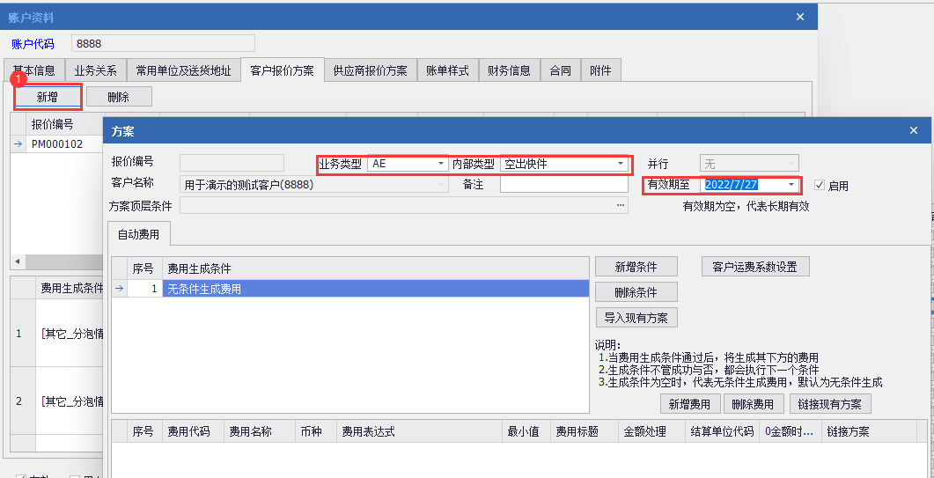Click the 新增 button in 客户报价方案
934x478 pixels.
[47, 97]
